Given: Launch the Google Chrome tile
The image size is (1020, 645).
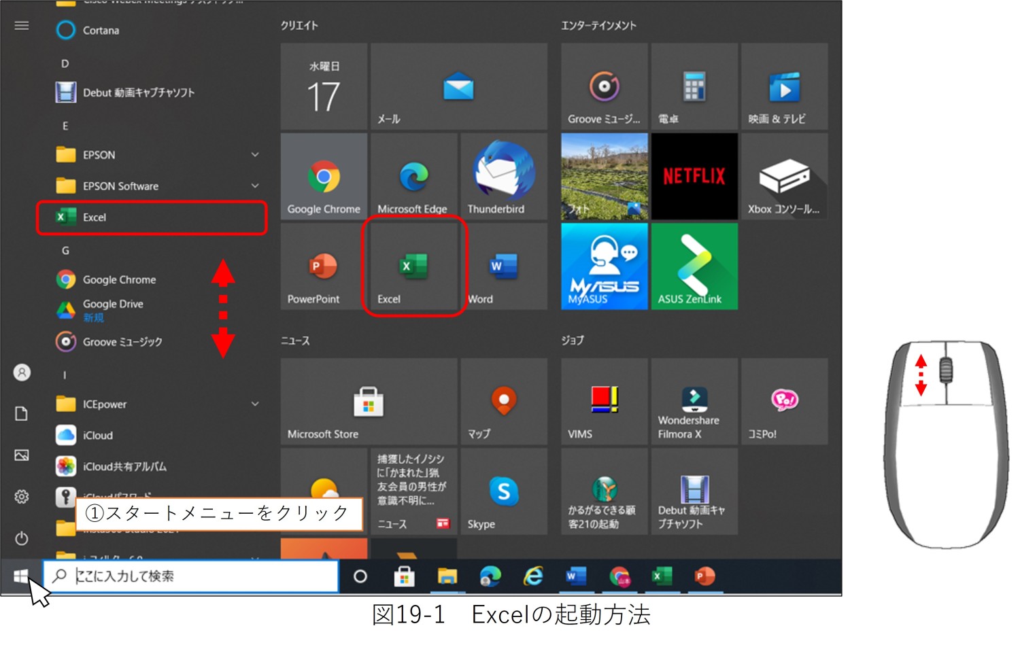Looking at the screenshot, I should coord(324,177).
